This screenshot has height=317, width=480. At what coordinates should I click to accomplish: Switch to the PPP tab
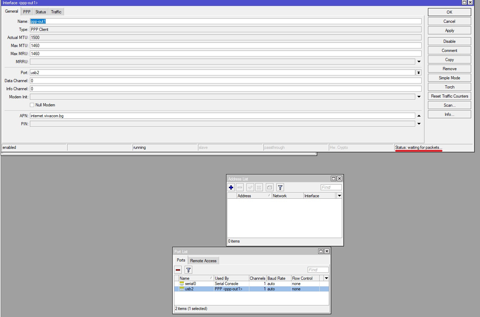(x=27, y=12)
